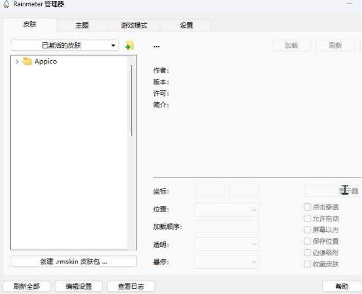Open the 已激活的皮肤 dropdown
The image size is (362, 294).
[65, 45]
